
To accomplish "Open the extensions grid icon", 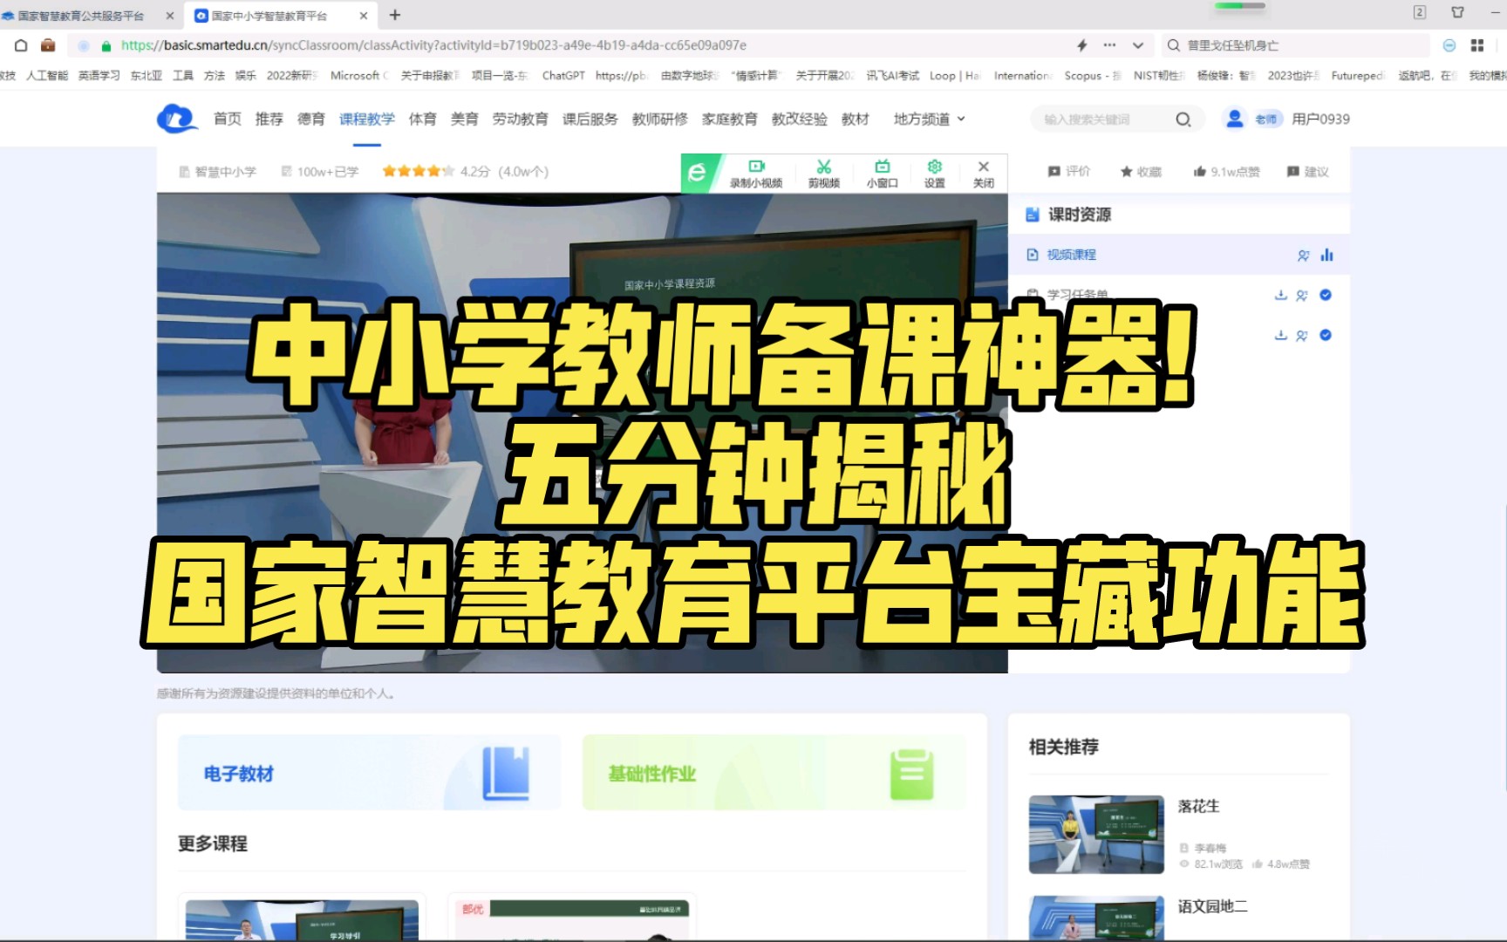I will coord(1476,45).
